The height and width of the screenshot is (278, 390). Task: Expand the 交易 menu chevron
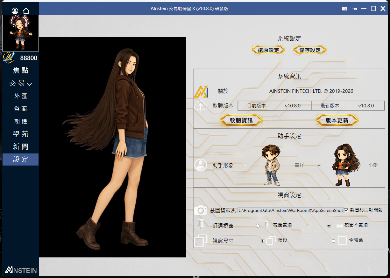(x=29, y=84)
